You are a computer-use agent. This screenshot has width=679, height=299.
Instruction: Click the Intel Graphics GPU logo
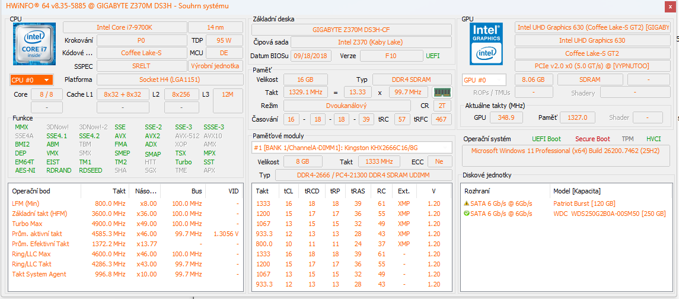(x=486, y=43)
